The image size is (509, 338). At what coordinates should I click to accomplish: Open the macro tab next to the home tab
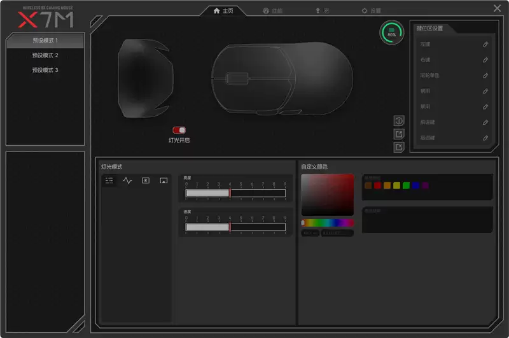tap(323, 11)
